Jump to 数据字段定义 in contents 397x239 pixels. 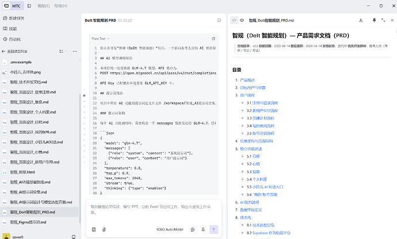(x=251, y=210)
